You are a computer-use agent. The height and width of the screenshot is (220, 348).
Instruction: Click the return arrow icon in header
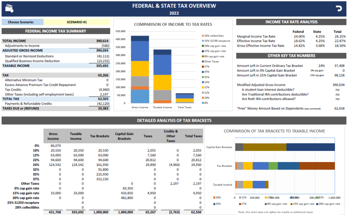coord(338,9)
